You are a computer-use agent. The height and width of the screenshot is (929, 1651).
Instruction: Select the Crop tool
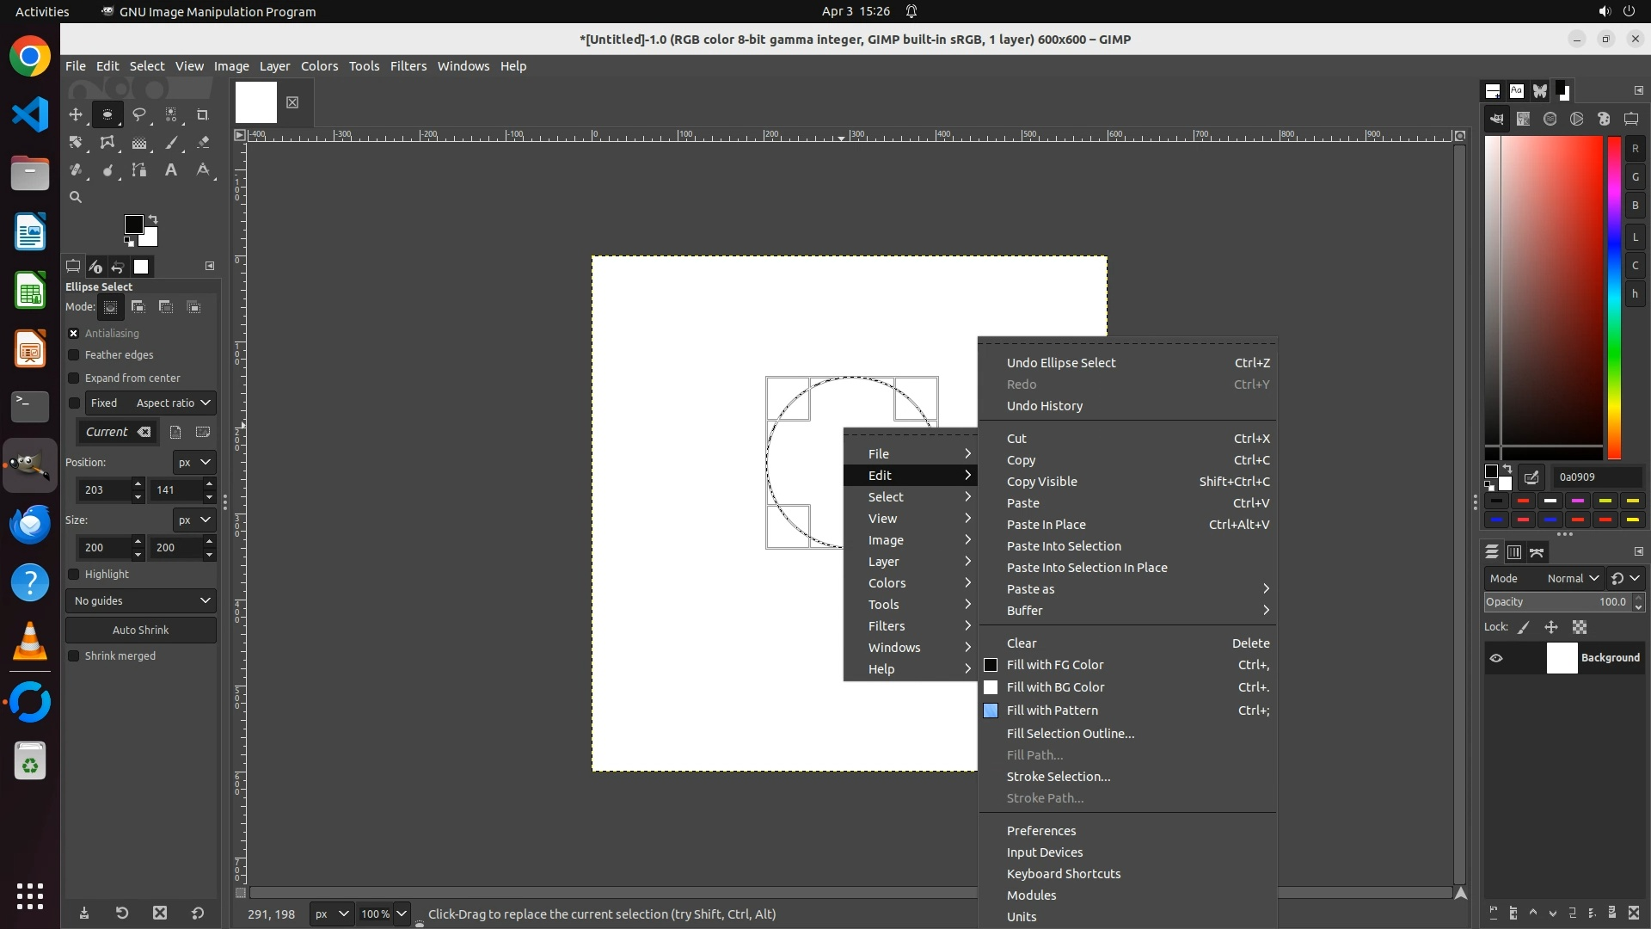coord(203,114)
